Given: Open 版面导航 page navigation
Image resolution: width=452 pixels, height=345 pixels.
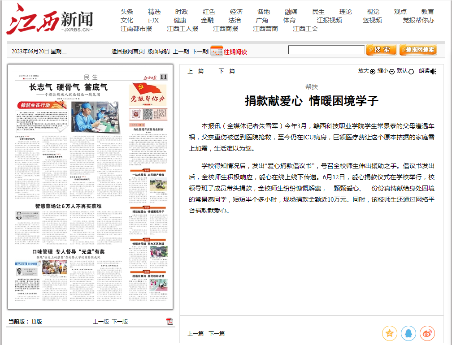Looking at the screenshot, I should (158, 52).
